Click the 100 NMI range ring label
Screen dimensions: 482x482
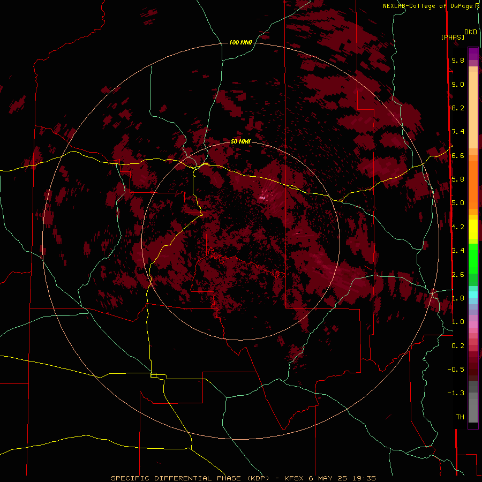pyautogui.click(x=240, y=42)
